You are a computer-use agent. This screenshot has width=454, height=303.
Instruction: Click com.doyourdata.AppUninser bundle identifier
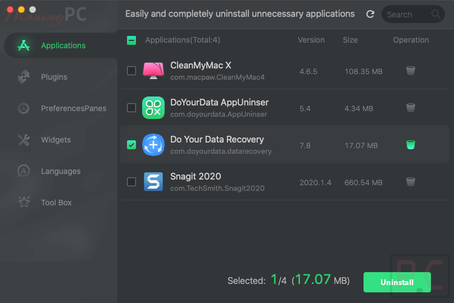click(x=219, y=114)
